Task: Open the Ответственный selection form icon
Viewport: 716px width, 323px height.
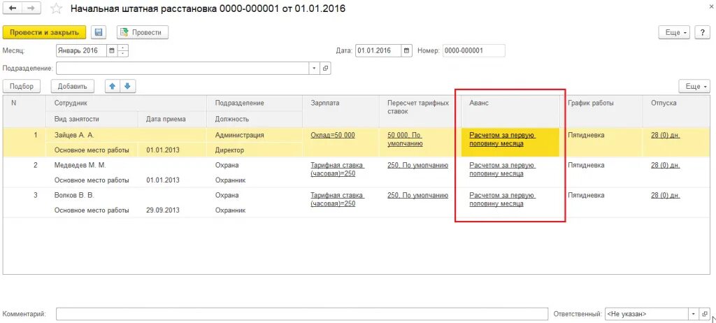Action: [x=705, y=314]
